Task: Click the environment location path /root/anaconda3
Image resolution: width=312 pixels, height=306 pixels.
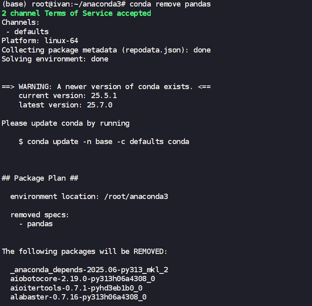Action: pyautogui.click(x=136, y=197)
